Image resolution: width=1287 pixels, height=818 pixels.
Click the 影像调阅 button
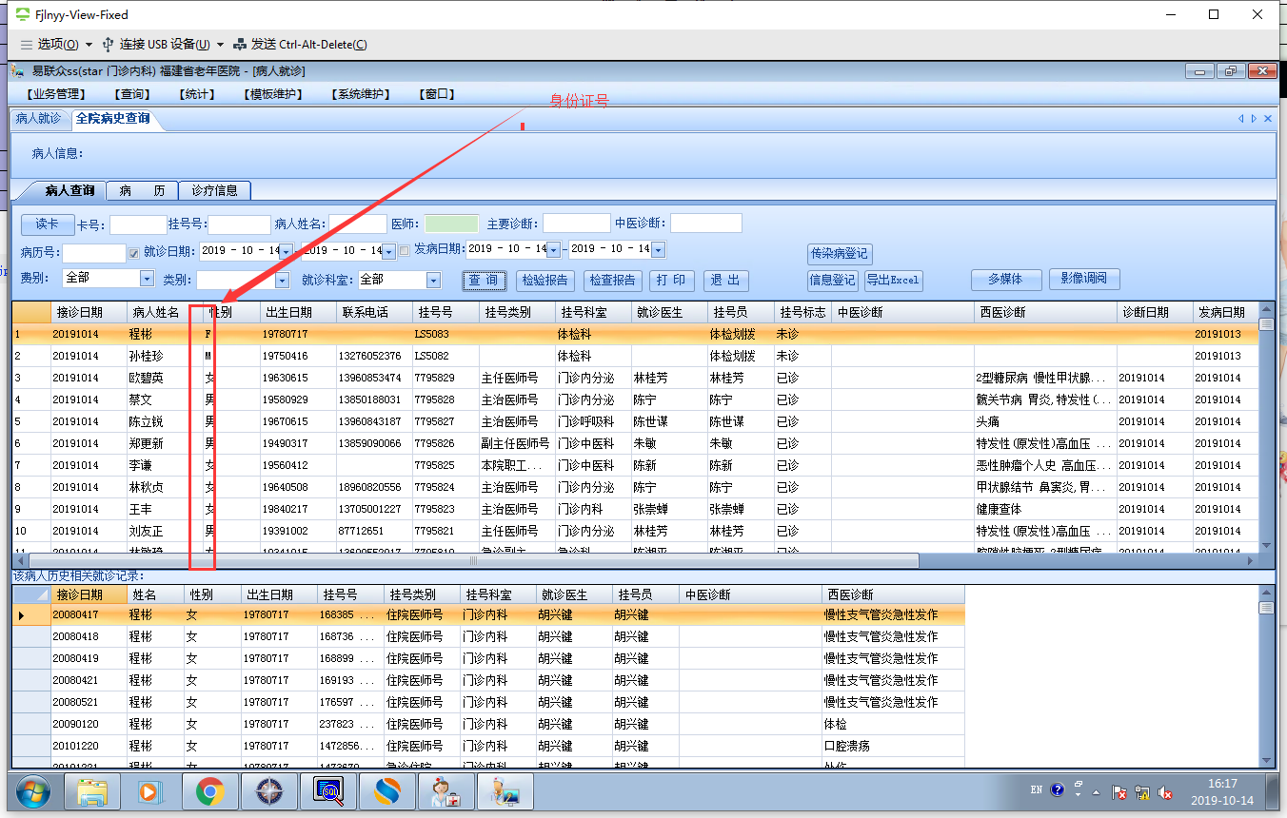click(x=1084, y=280)
